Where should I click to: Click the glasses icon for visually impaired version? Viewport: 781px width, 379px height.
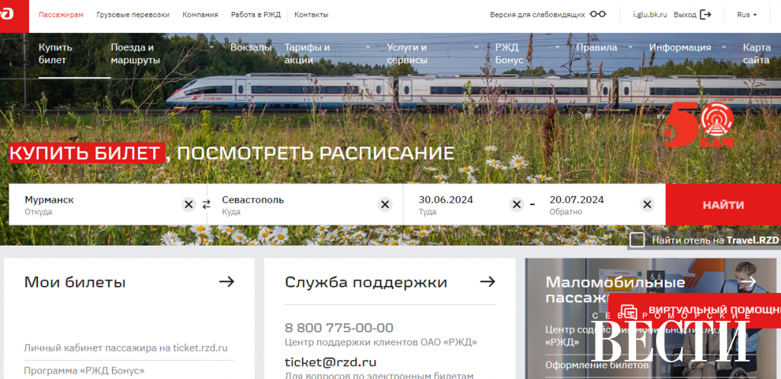click(x=598, y=14)
